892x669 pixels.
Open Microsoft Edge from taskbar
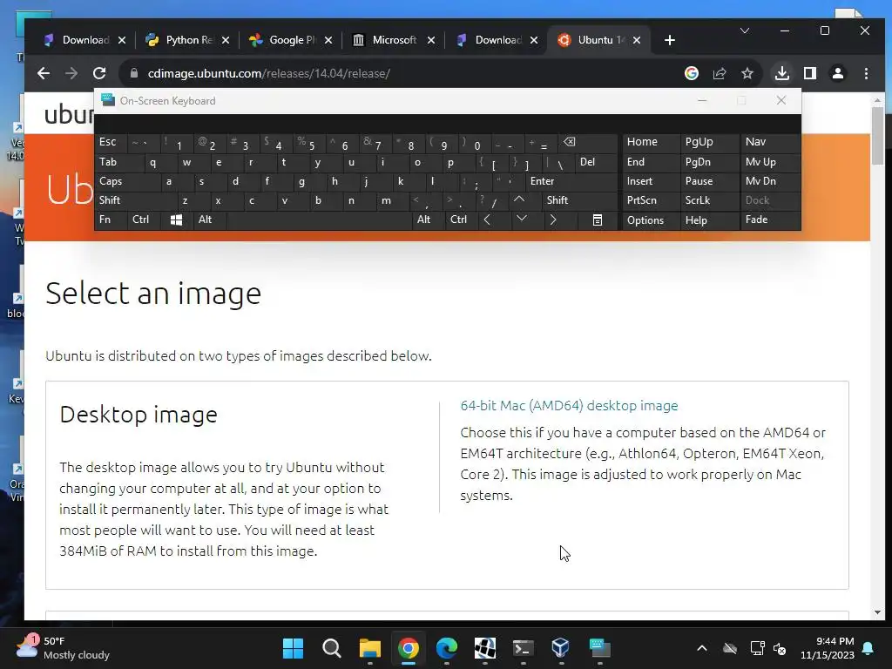point(447,648)
